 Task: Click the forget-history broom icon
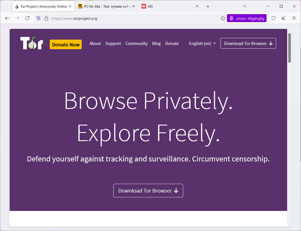(283, 18)
